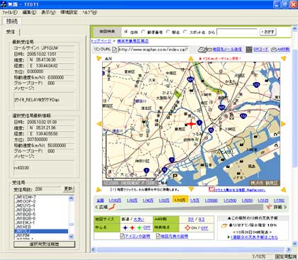Switch to the 受信 tab
The height and width of the screenshot is (260, 298).
point(11,32)
